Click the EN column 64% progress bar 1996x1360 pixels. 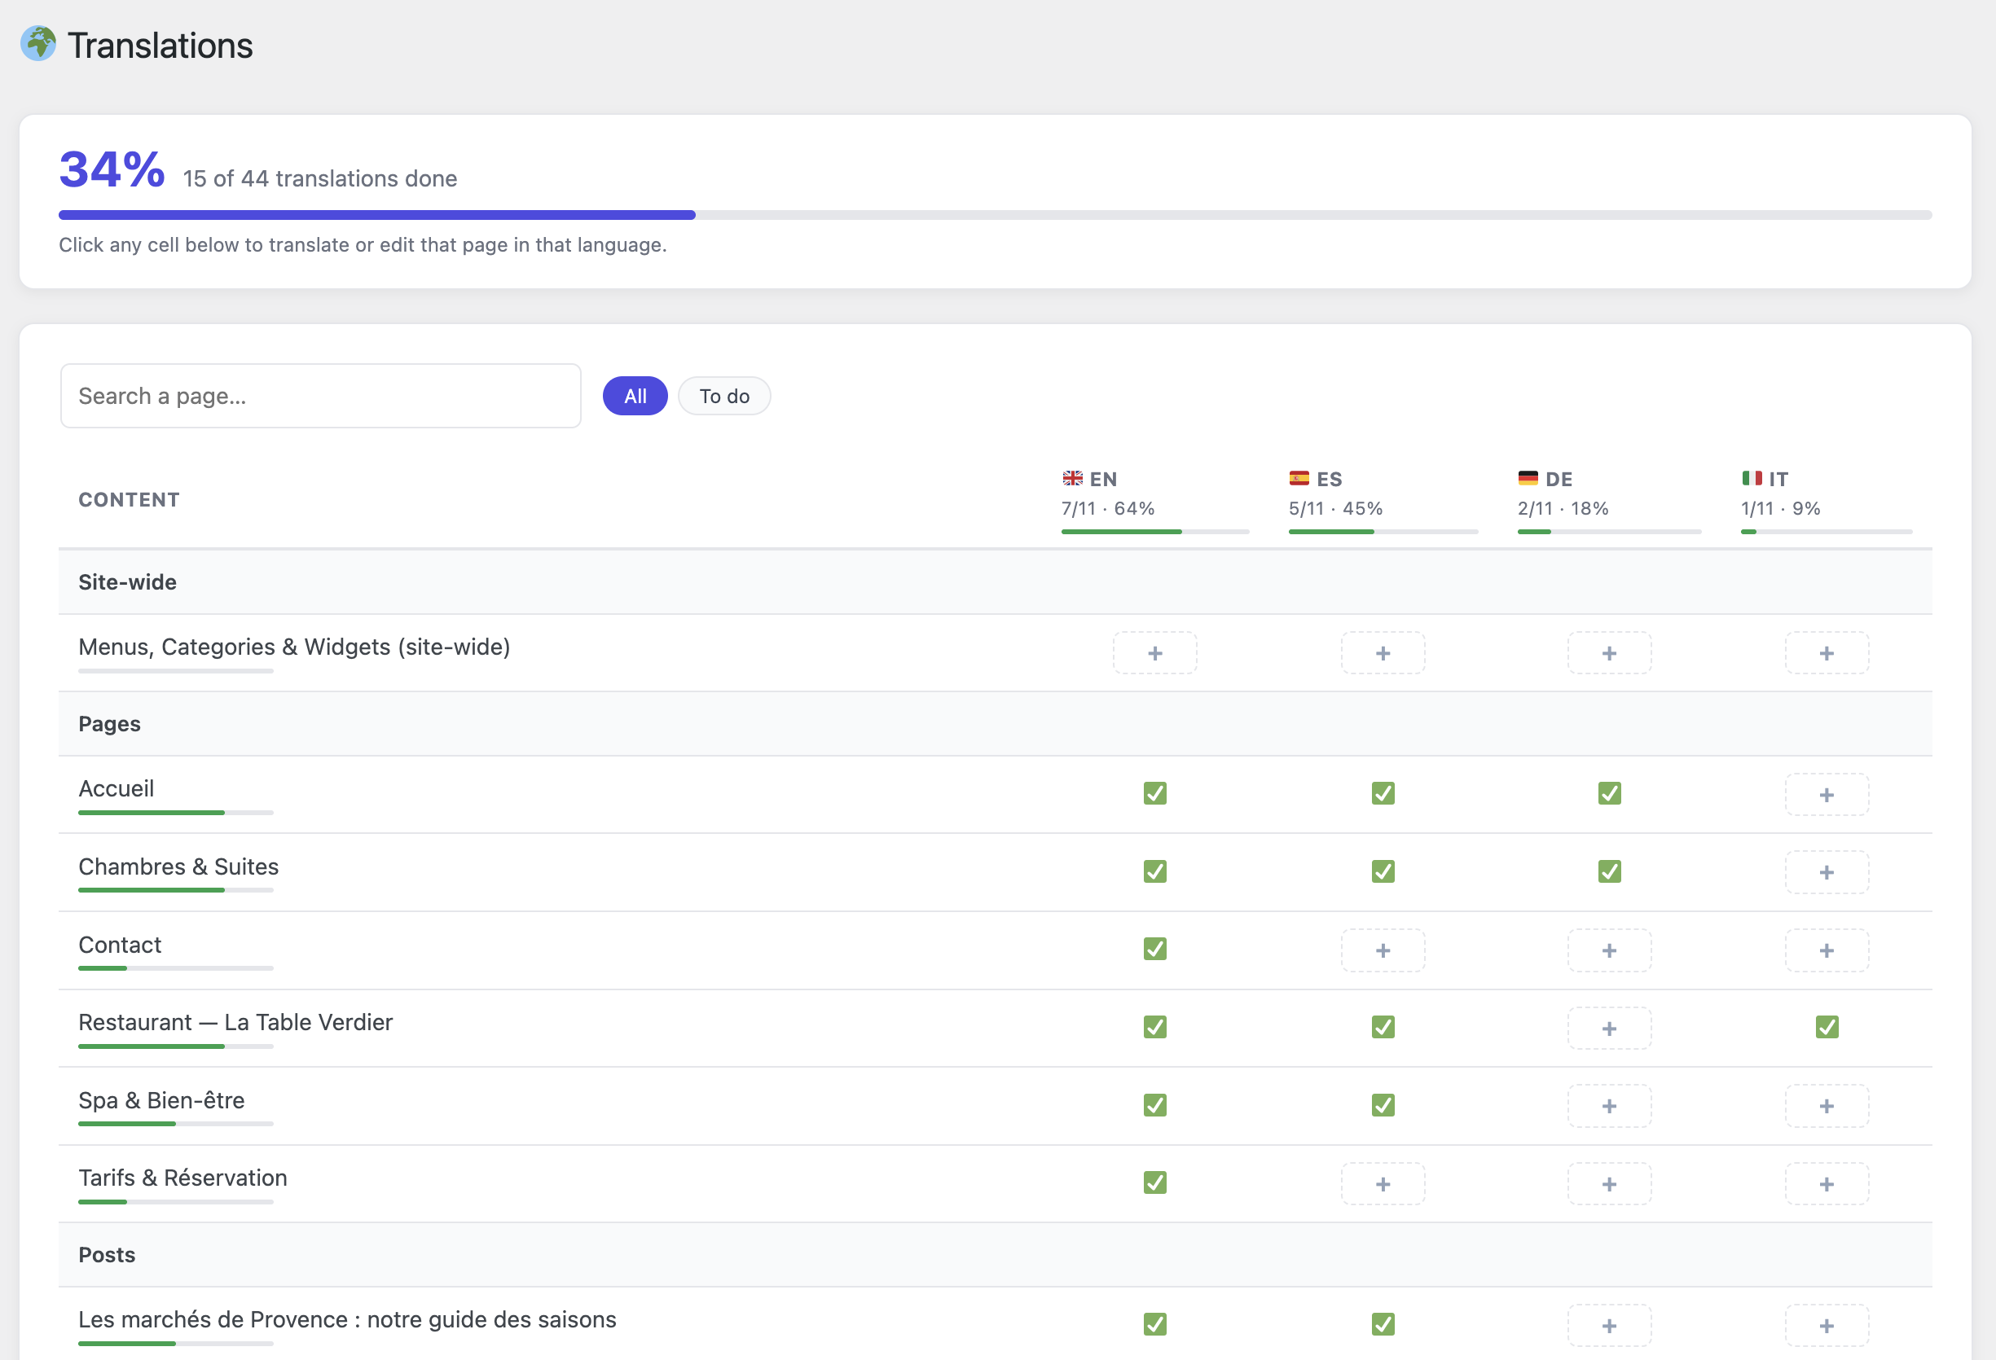pyautogui.click(x=1155, y=532)
